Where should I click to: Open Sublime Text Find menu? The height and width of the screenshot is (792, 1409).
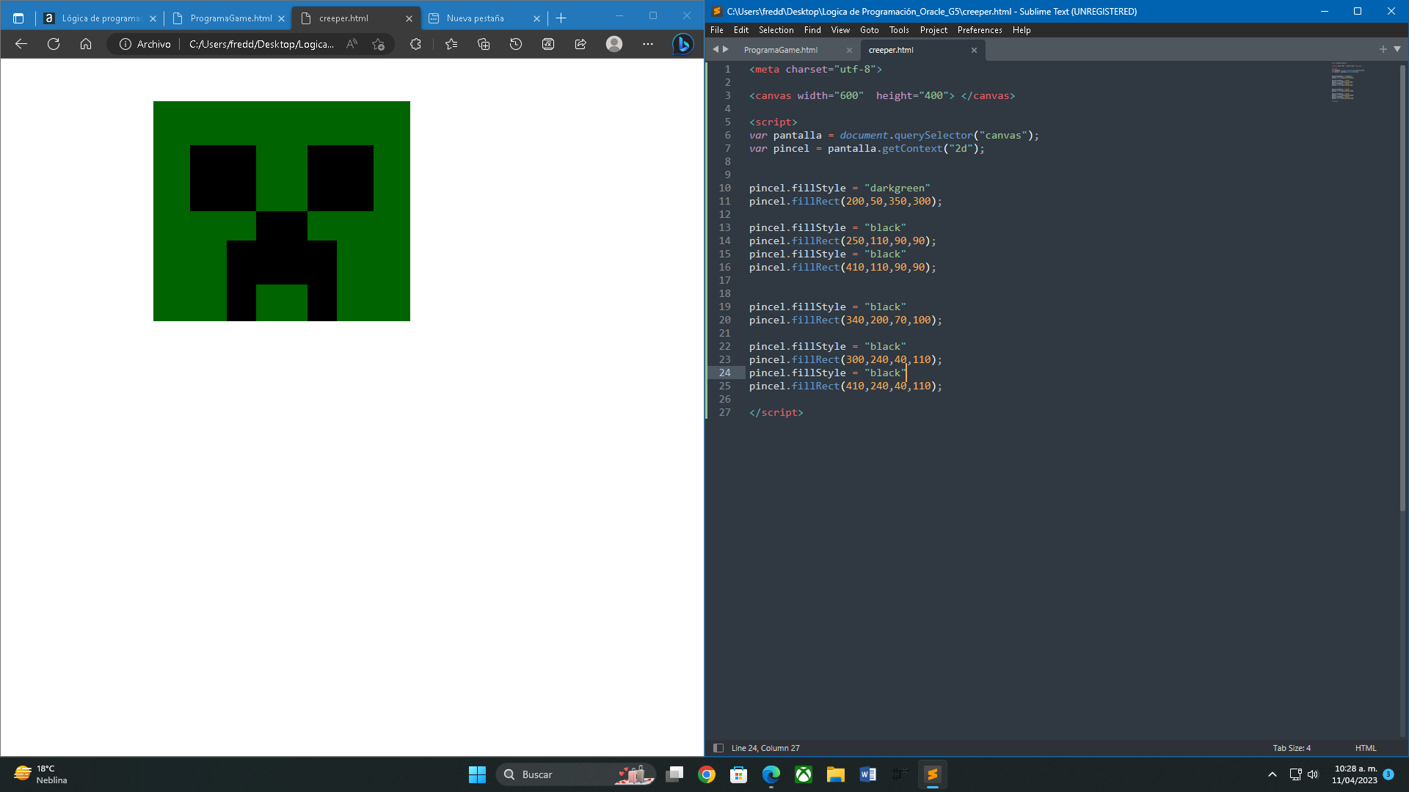pyautogui.click(x=812, y=30)
